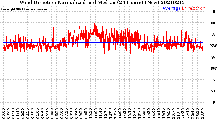The image size is (222, 120).
Task: Click the 19:15 time axis label
Action: coord(163,114)
